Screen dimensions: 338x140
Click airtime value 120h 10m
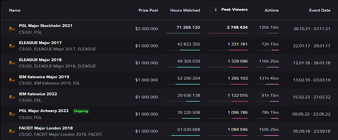coord(269,27)
